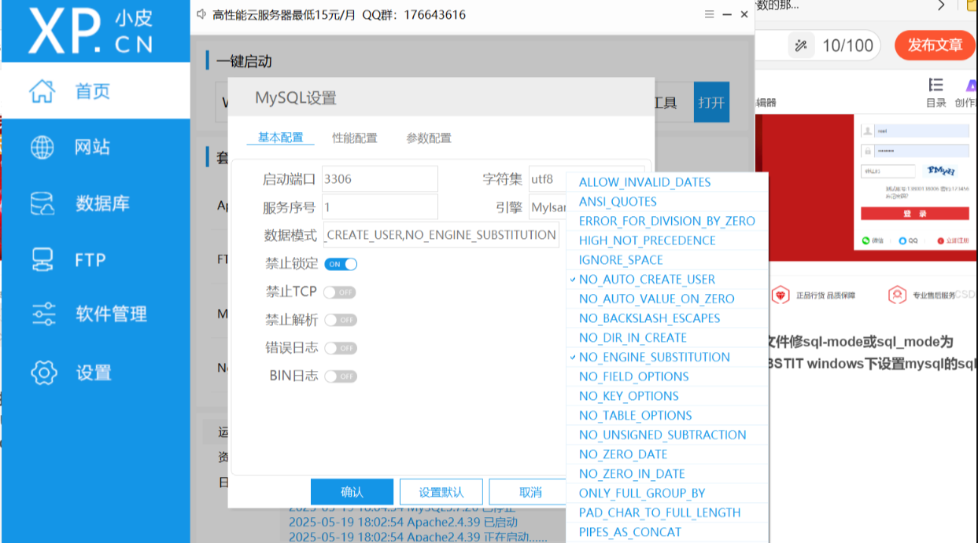Click the 服务序号 input field

(x=380, y=207)
